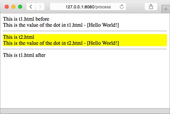The image size is (170, 114).
Task: Open the Share menu icon
Action: click(x=151, y=7)
